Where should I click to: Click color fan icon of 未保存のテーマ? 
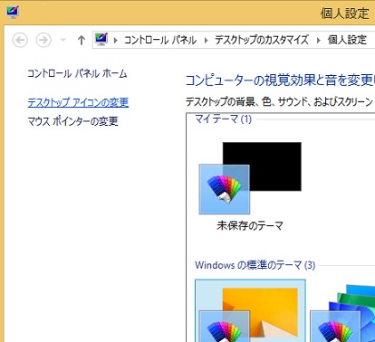(225, 189)
